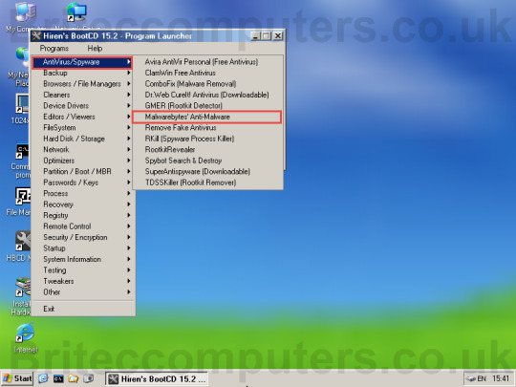
Task: Expand the Cleaners submenu
Action: [x=82, y=95]
